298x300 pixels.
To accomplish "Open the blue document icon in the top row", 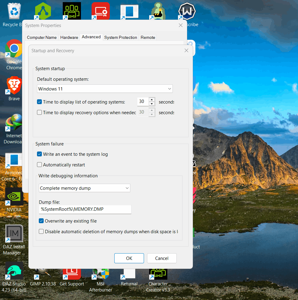I will pyautogui.click(x=129, y=12).
